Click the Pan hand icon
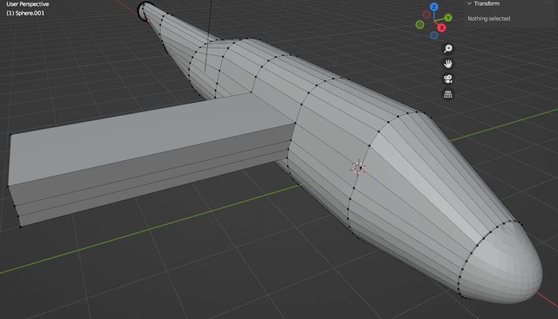Viewport: 558px width, 319px height. (448, 64)
